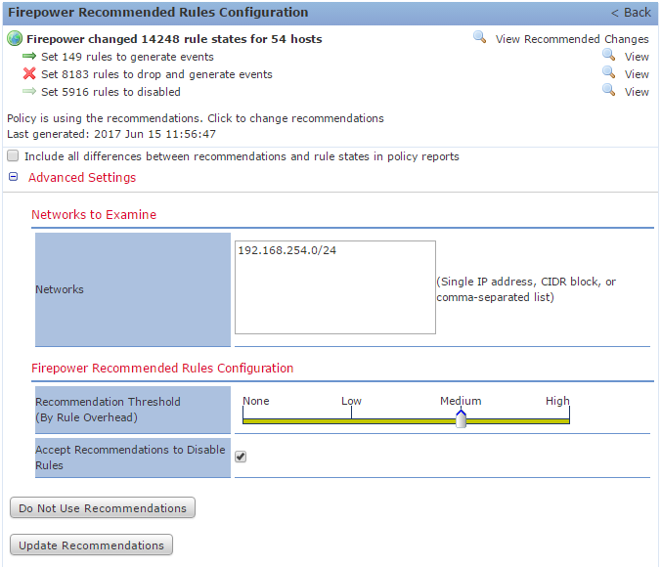View the 5916 disabled rules
Viewport: 661px width, 567px height.
pyautogui.click(x=637, y=92)
